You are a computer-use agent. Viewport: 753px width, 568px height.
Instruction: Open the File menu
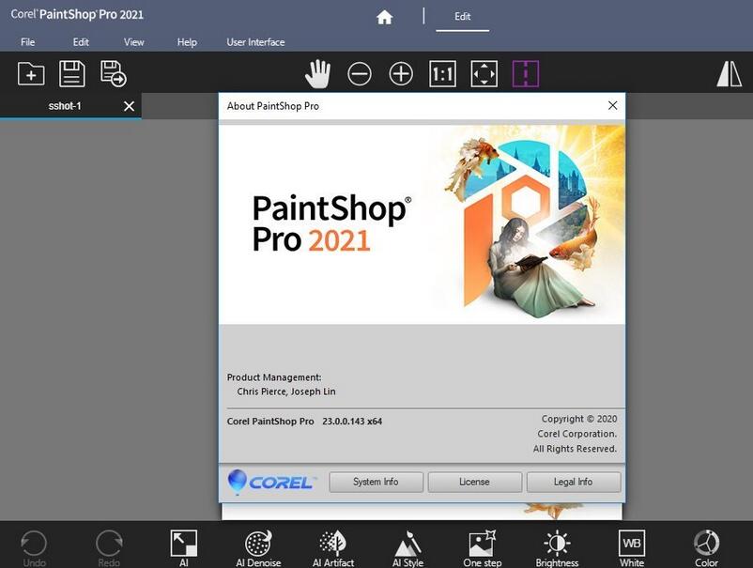(x=28, y=42)
